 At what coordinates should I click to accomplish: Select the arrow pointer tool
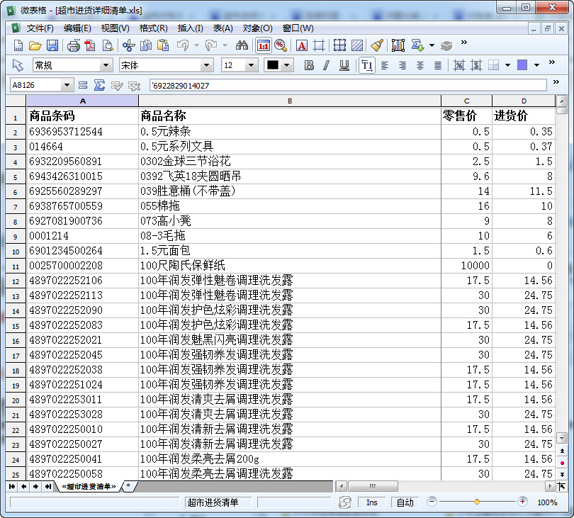tap(18, 65)
